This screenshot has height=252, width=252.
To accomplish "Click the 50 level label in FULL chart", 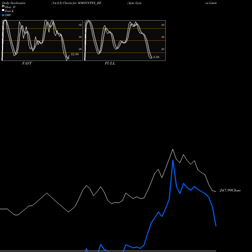I will pos(163,37).
